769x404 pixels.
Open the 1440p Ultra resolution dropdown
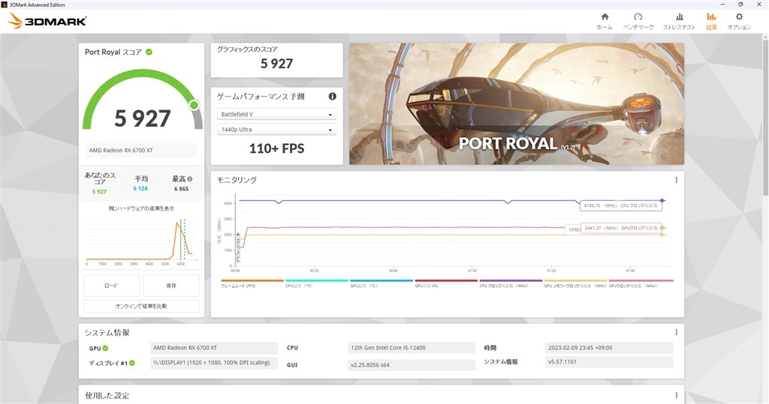pyautogui.click(x=276, y=129)
